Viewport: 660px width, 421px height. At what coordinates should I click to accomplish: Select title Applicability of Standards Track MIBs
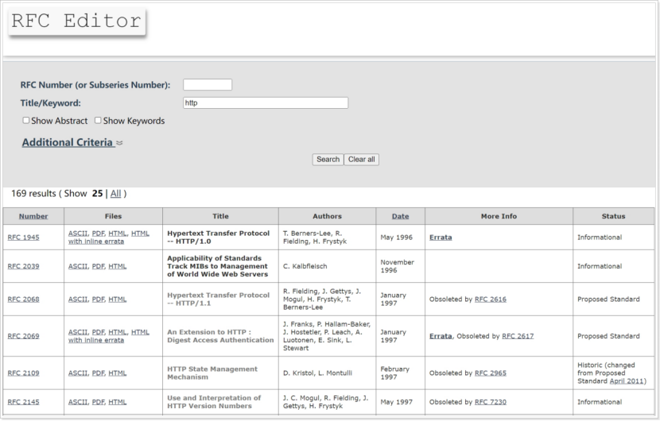coord(218,266)
